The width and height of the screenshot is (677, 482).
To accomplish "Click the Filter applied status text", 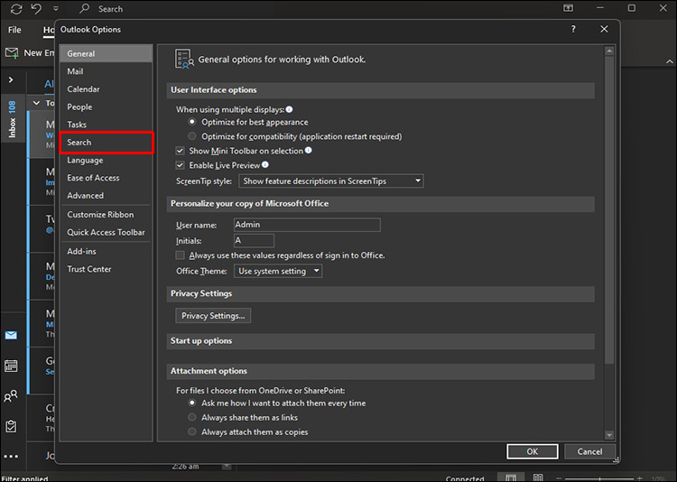I will pos(25,478).
